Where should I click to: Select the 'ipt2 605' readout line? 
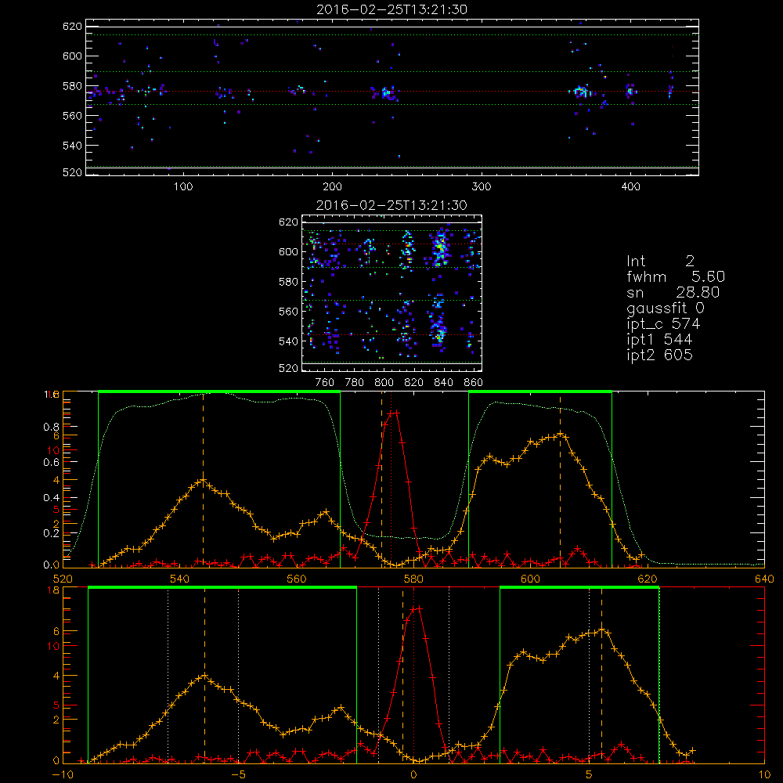(659, 355)
